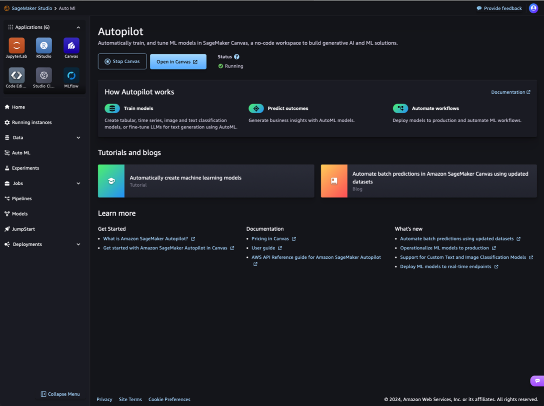Go to Experiments in the sidebar
The height and width of the screenshot is (406, 544).
click(x=25, y=168)
